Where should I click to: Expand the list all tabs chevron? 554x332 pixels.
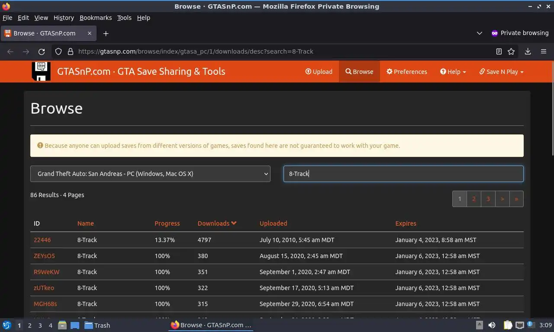(479, 33)
